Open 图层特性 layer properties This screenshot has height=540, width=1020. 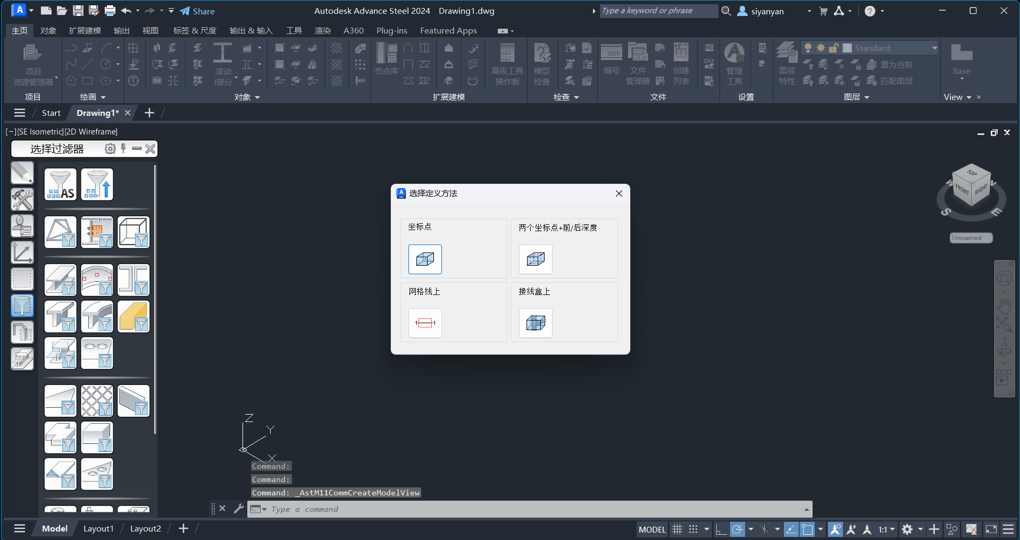[787, 65]
